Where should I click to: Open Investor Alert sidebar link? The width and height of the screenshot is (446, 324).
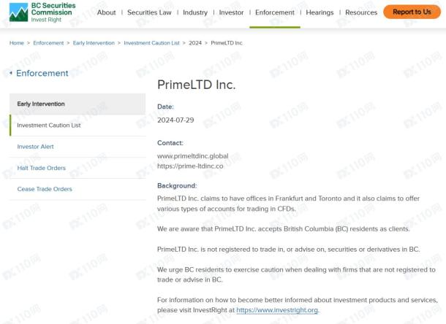[78, 147]
